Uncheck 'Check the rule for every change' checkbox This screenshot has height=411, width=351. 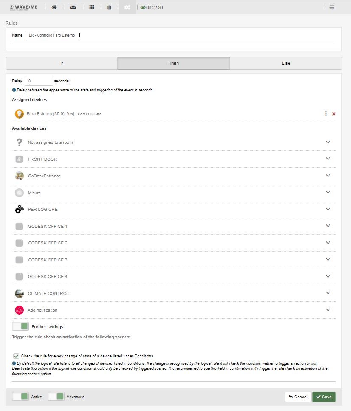[x=16, y=356]
